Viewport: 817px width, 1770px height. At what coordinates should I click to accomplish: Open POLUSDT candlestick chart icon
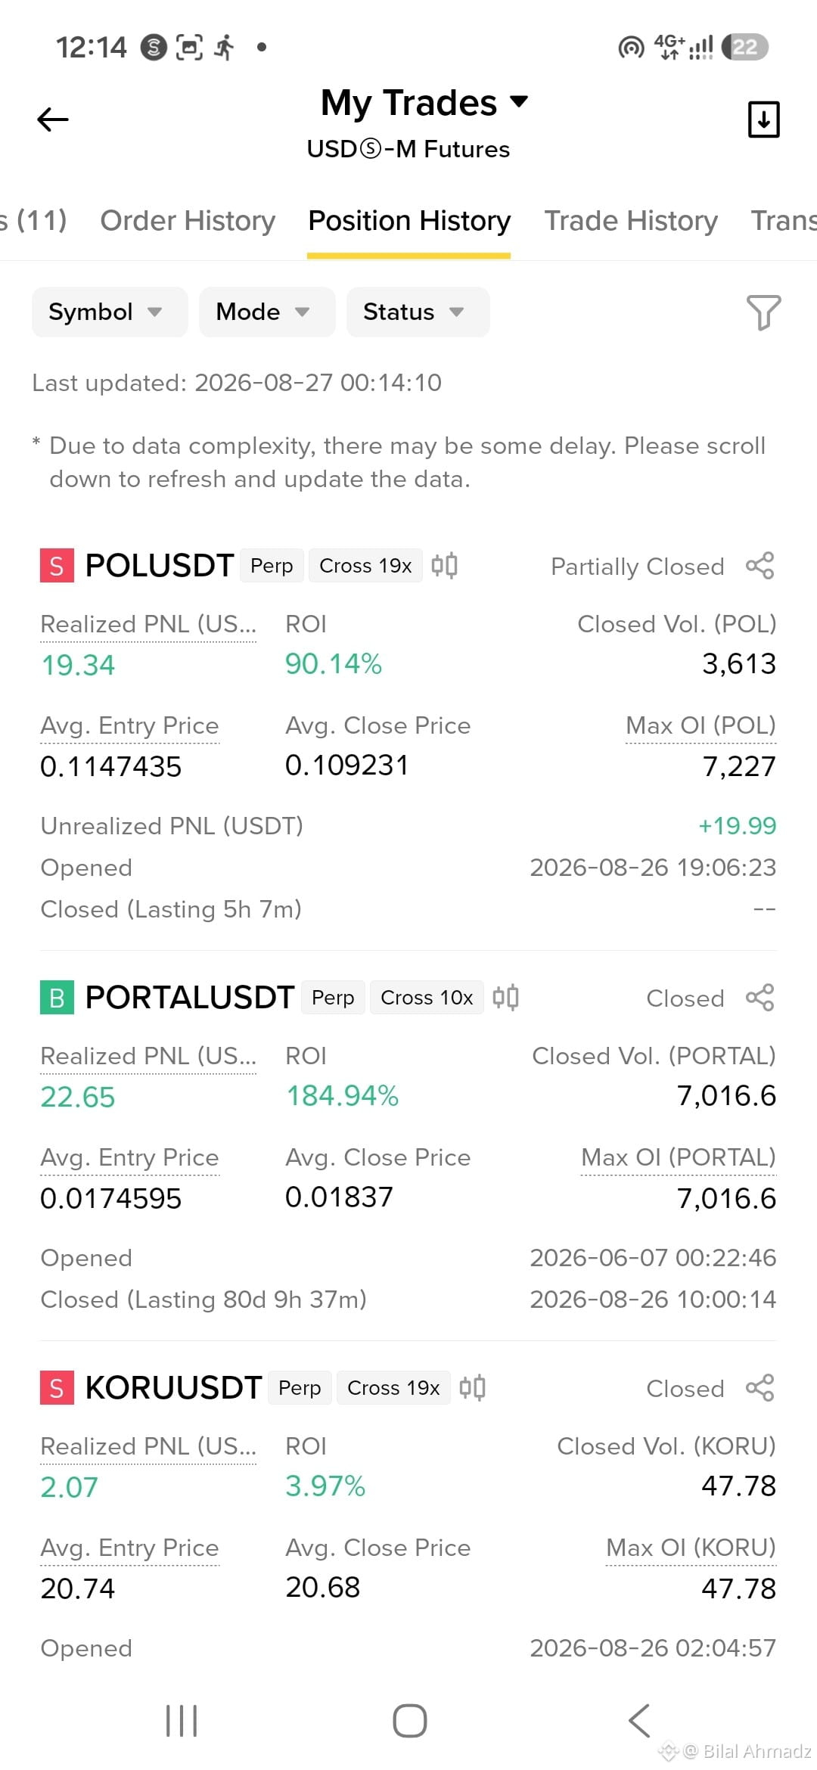tap(444, 566)
